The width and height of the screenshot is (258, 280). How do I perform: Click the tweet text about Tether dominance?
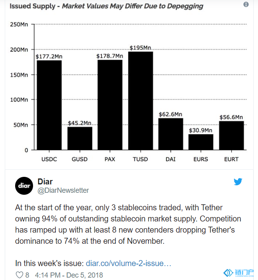pyautogui.click(x=127, y=225)
